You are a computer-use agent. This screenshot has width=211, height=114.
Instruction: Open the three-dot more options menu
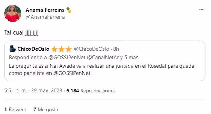click(202, 10)
